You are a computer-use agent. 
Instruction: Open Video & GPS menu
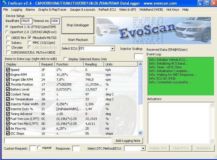click(127, 10)
